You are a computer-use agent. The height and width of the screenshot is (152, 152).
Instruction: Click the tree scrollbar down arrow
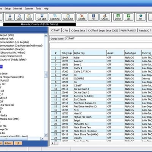pos(46,135)
